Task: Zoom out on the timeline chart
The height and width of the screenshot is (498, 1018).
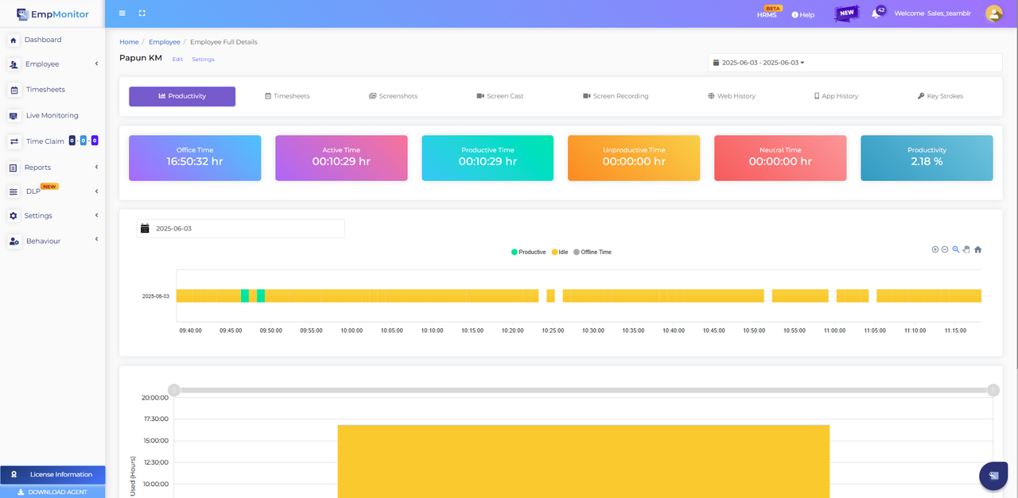Action: tap(945, 249)
